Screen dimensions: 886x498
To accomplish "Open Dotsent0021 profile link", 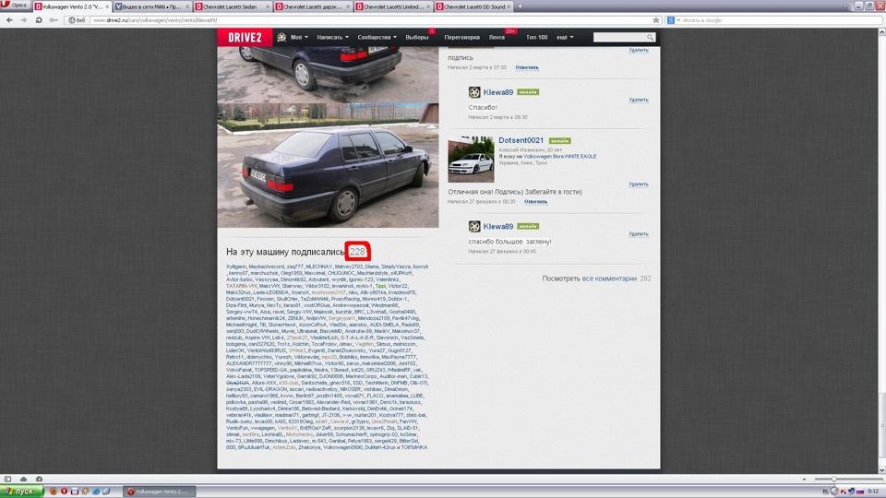I will pos(521,140).
